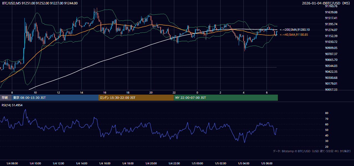Viewport: 354px width, 166px height.
Task: Click price axis value 91152.39
Action: click(331, 36)
